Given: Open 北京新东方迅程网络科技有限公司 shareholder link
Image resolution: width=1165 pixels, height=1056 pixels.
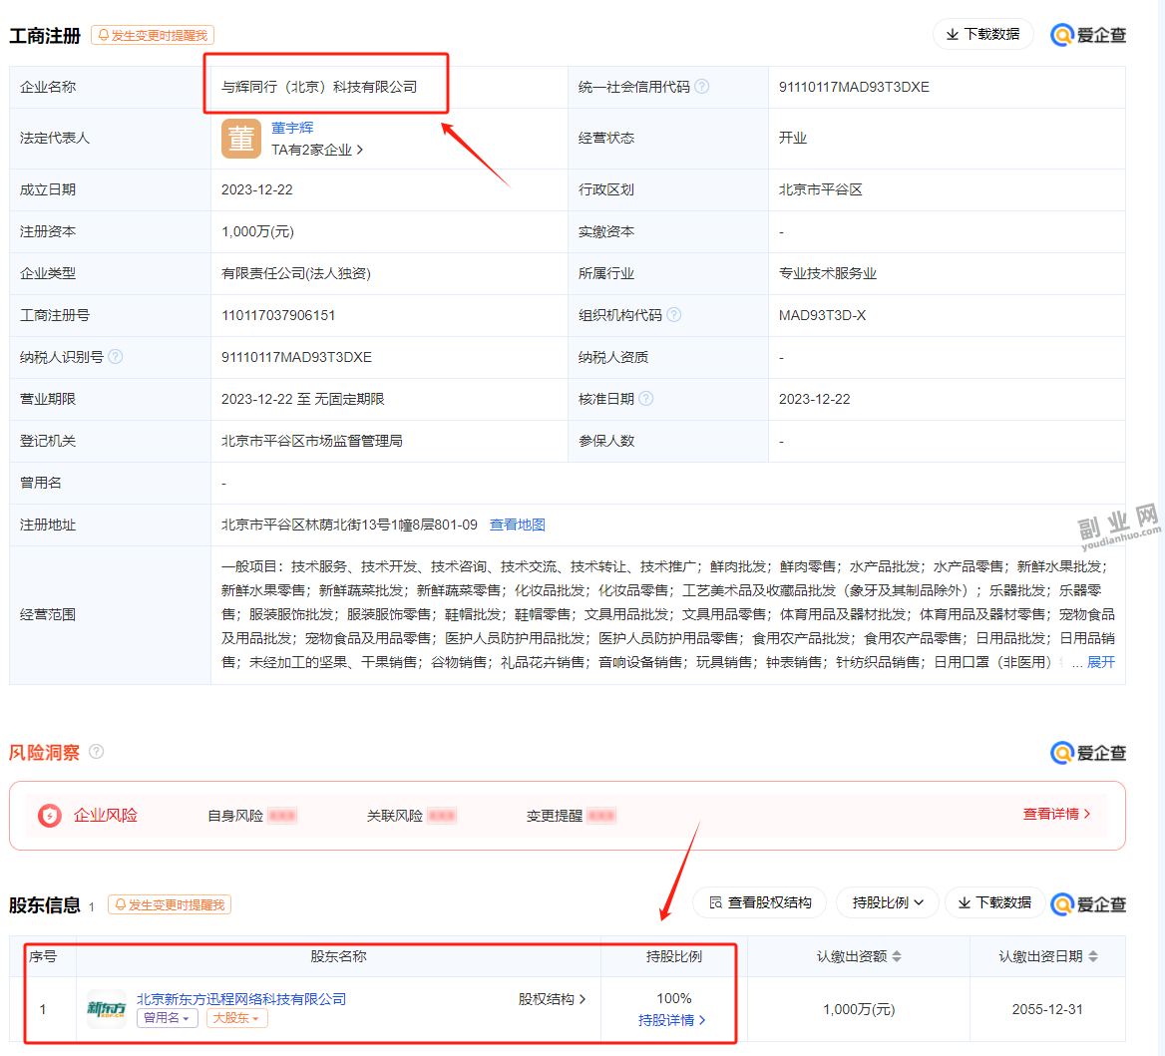Looking at the screenshot, I should (x=241, y=999).
